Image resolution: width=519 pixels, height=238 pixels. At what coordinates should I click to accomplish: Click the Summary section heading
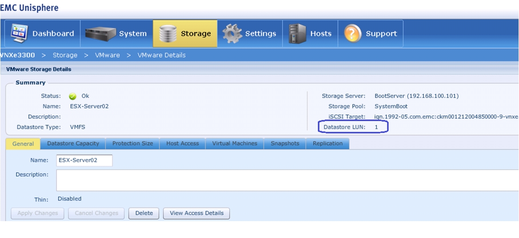31,83
